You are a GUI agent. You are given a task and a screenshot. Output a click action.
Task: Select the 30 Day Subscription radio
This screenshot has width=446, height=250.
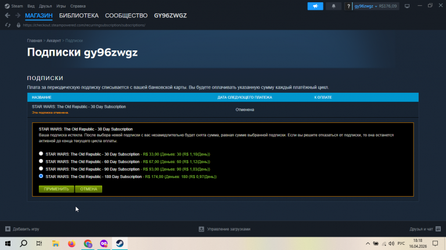pos(41,153)
